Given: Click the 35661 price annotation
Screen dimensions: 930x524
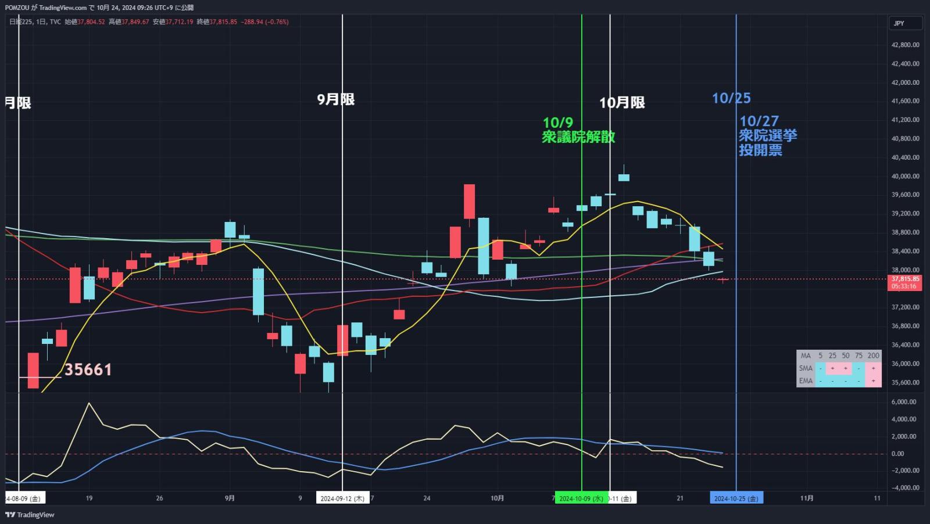Looking at the screenshot, I should 88,369.
